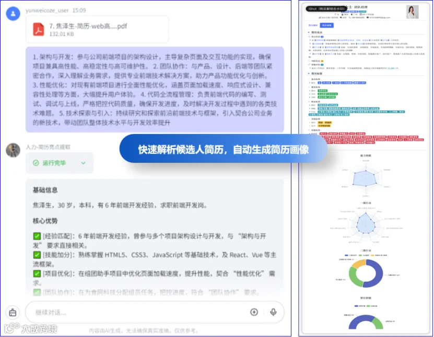Image resolution: width=434 pixels, height=337 pixels.
Task: Click the yunweicoze_user username
Action: (47, 10)
